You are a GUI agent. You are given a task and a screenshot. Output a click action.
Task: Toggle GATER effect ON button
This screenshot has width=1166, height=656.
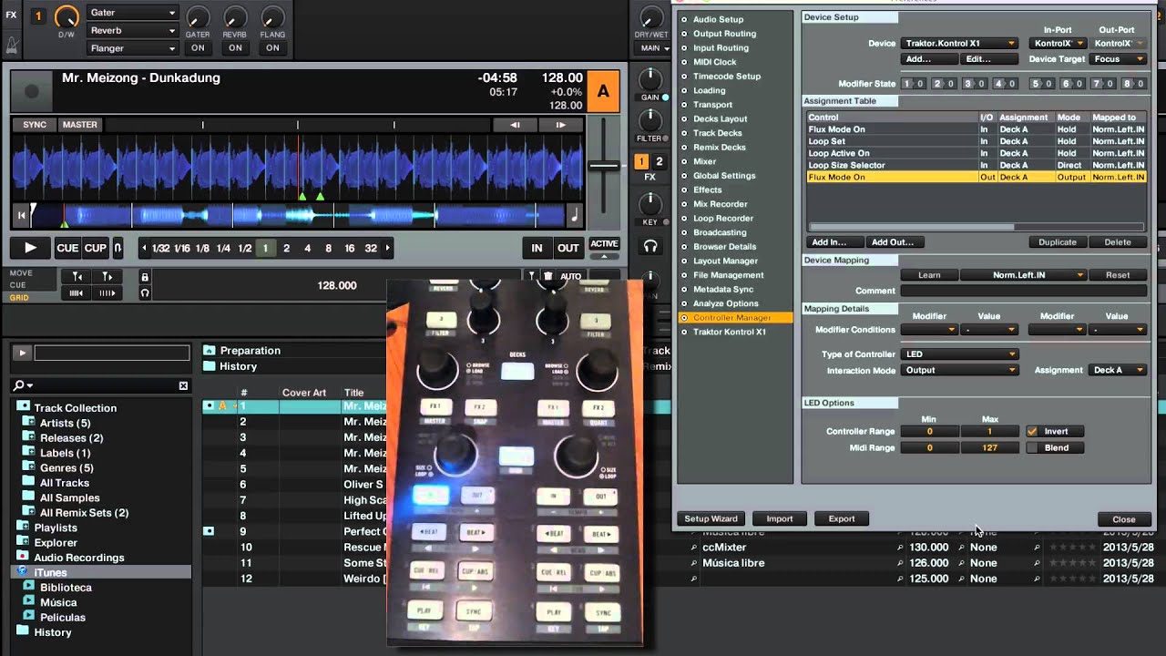pos(198,47)
